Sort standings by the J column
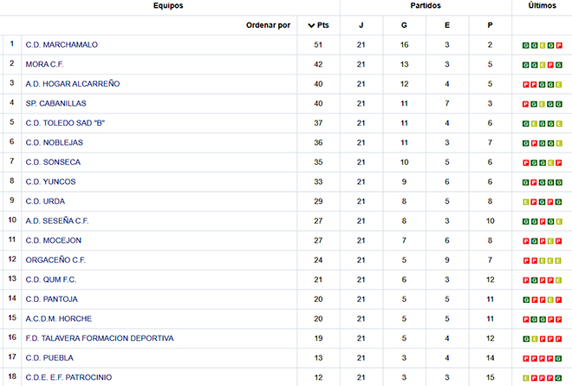 click(x=361, y=25)
